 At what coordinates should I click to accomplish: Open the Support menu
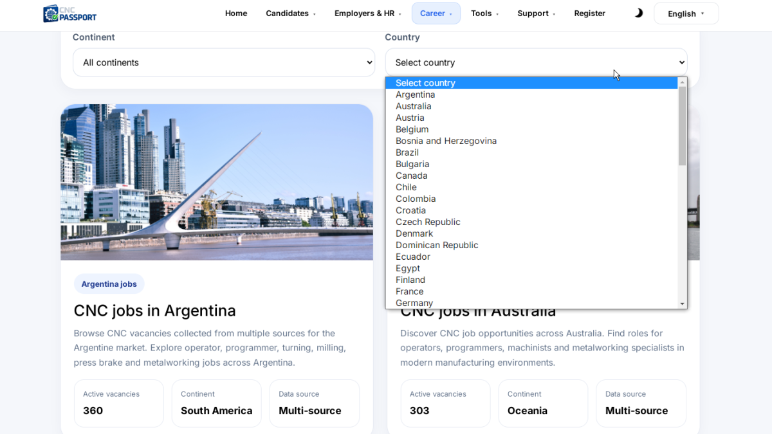coord(537,14)
